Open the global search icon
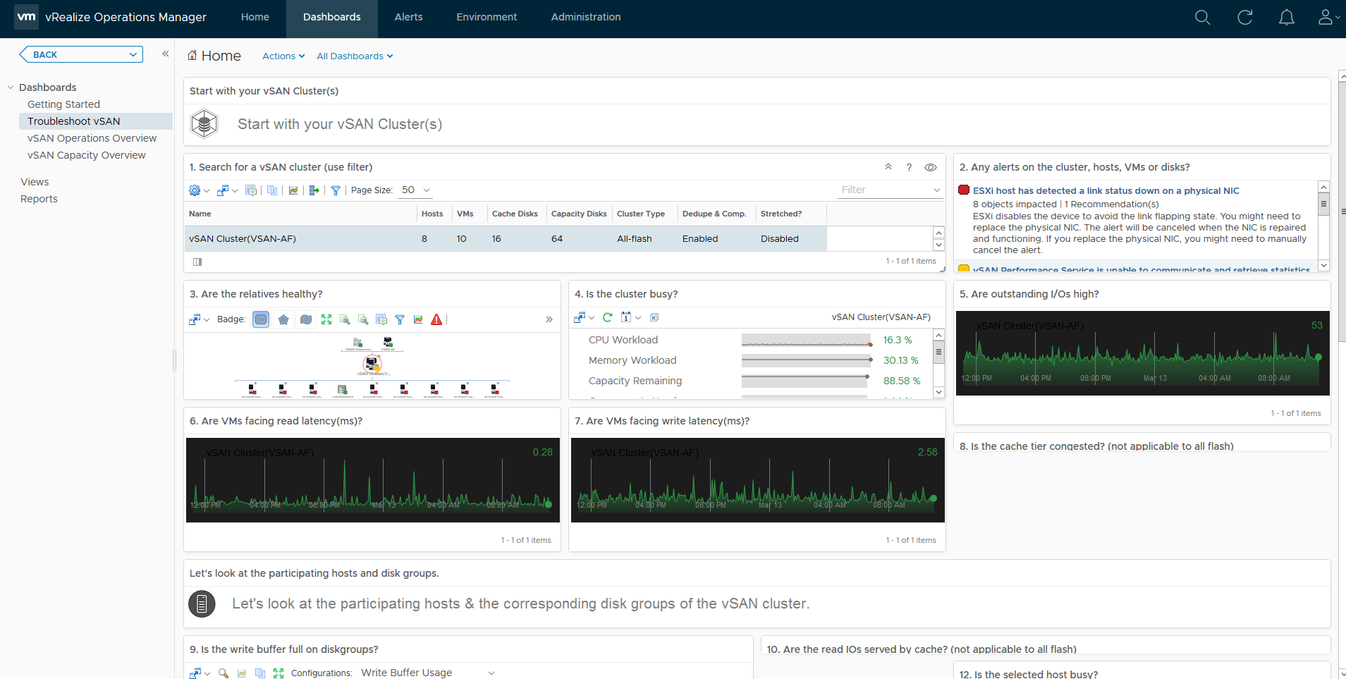1346x679 pixels. coord(1202,17)
